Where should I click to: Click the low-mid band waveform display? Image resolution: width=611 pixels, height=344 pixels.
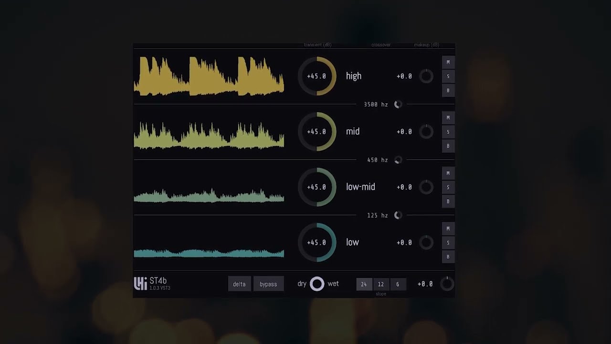209,195
